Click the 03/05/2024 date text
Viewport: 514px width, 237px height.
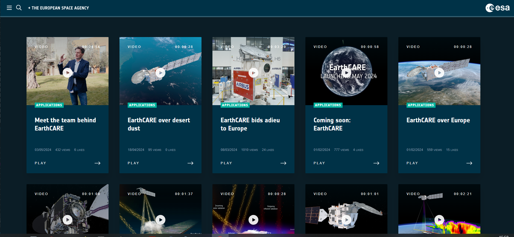43,150
